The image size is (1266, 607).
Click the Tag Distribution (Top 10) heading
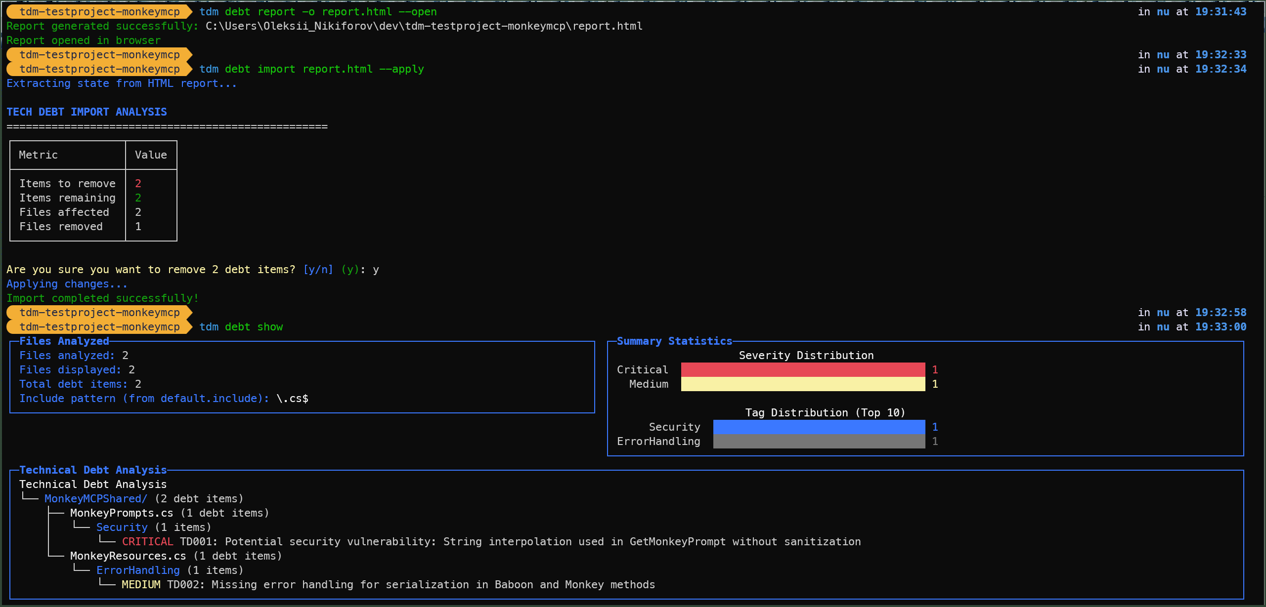point(825,413)
